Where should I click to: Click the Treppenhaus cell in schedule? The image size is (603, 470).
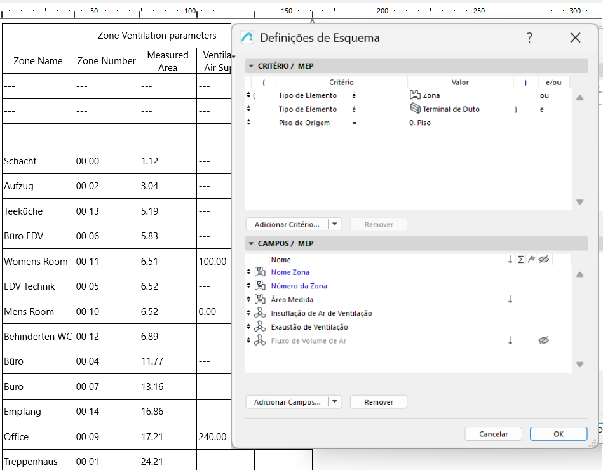pyautogui.click(x=37, y=462)
